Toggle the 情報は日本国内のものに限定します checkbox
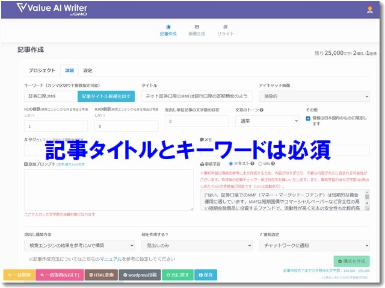Viewport: 385px width, 288px height. (x=308, y=119)
